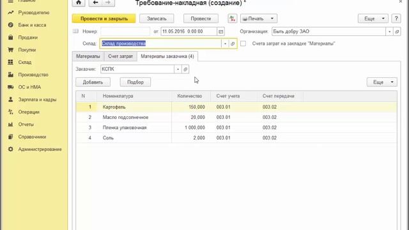409x230 pixels.
Task: Click the Провести button
Action: coord(201,19)
